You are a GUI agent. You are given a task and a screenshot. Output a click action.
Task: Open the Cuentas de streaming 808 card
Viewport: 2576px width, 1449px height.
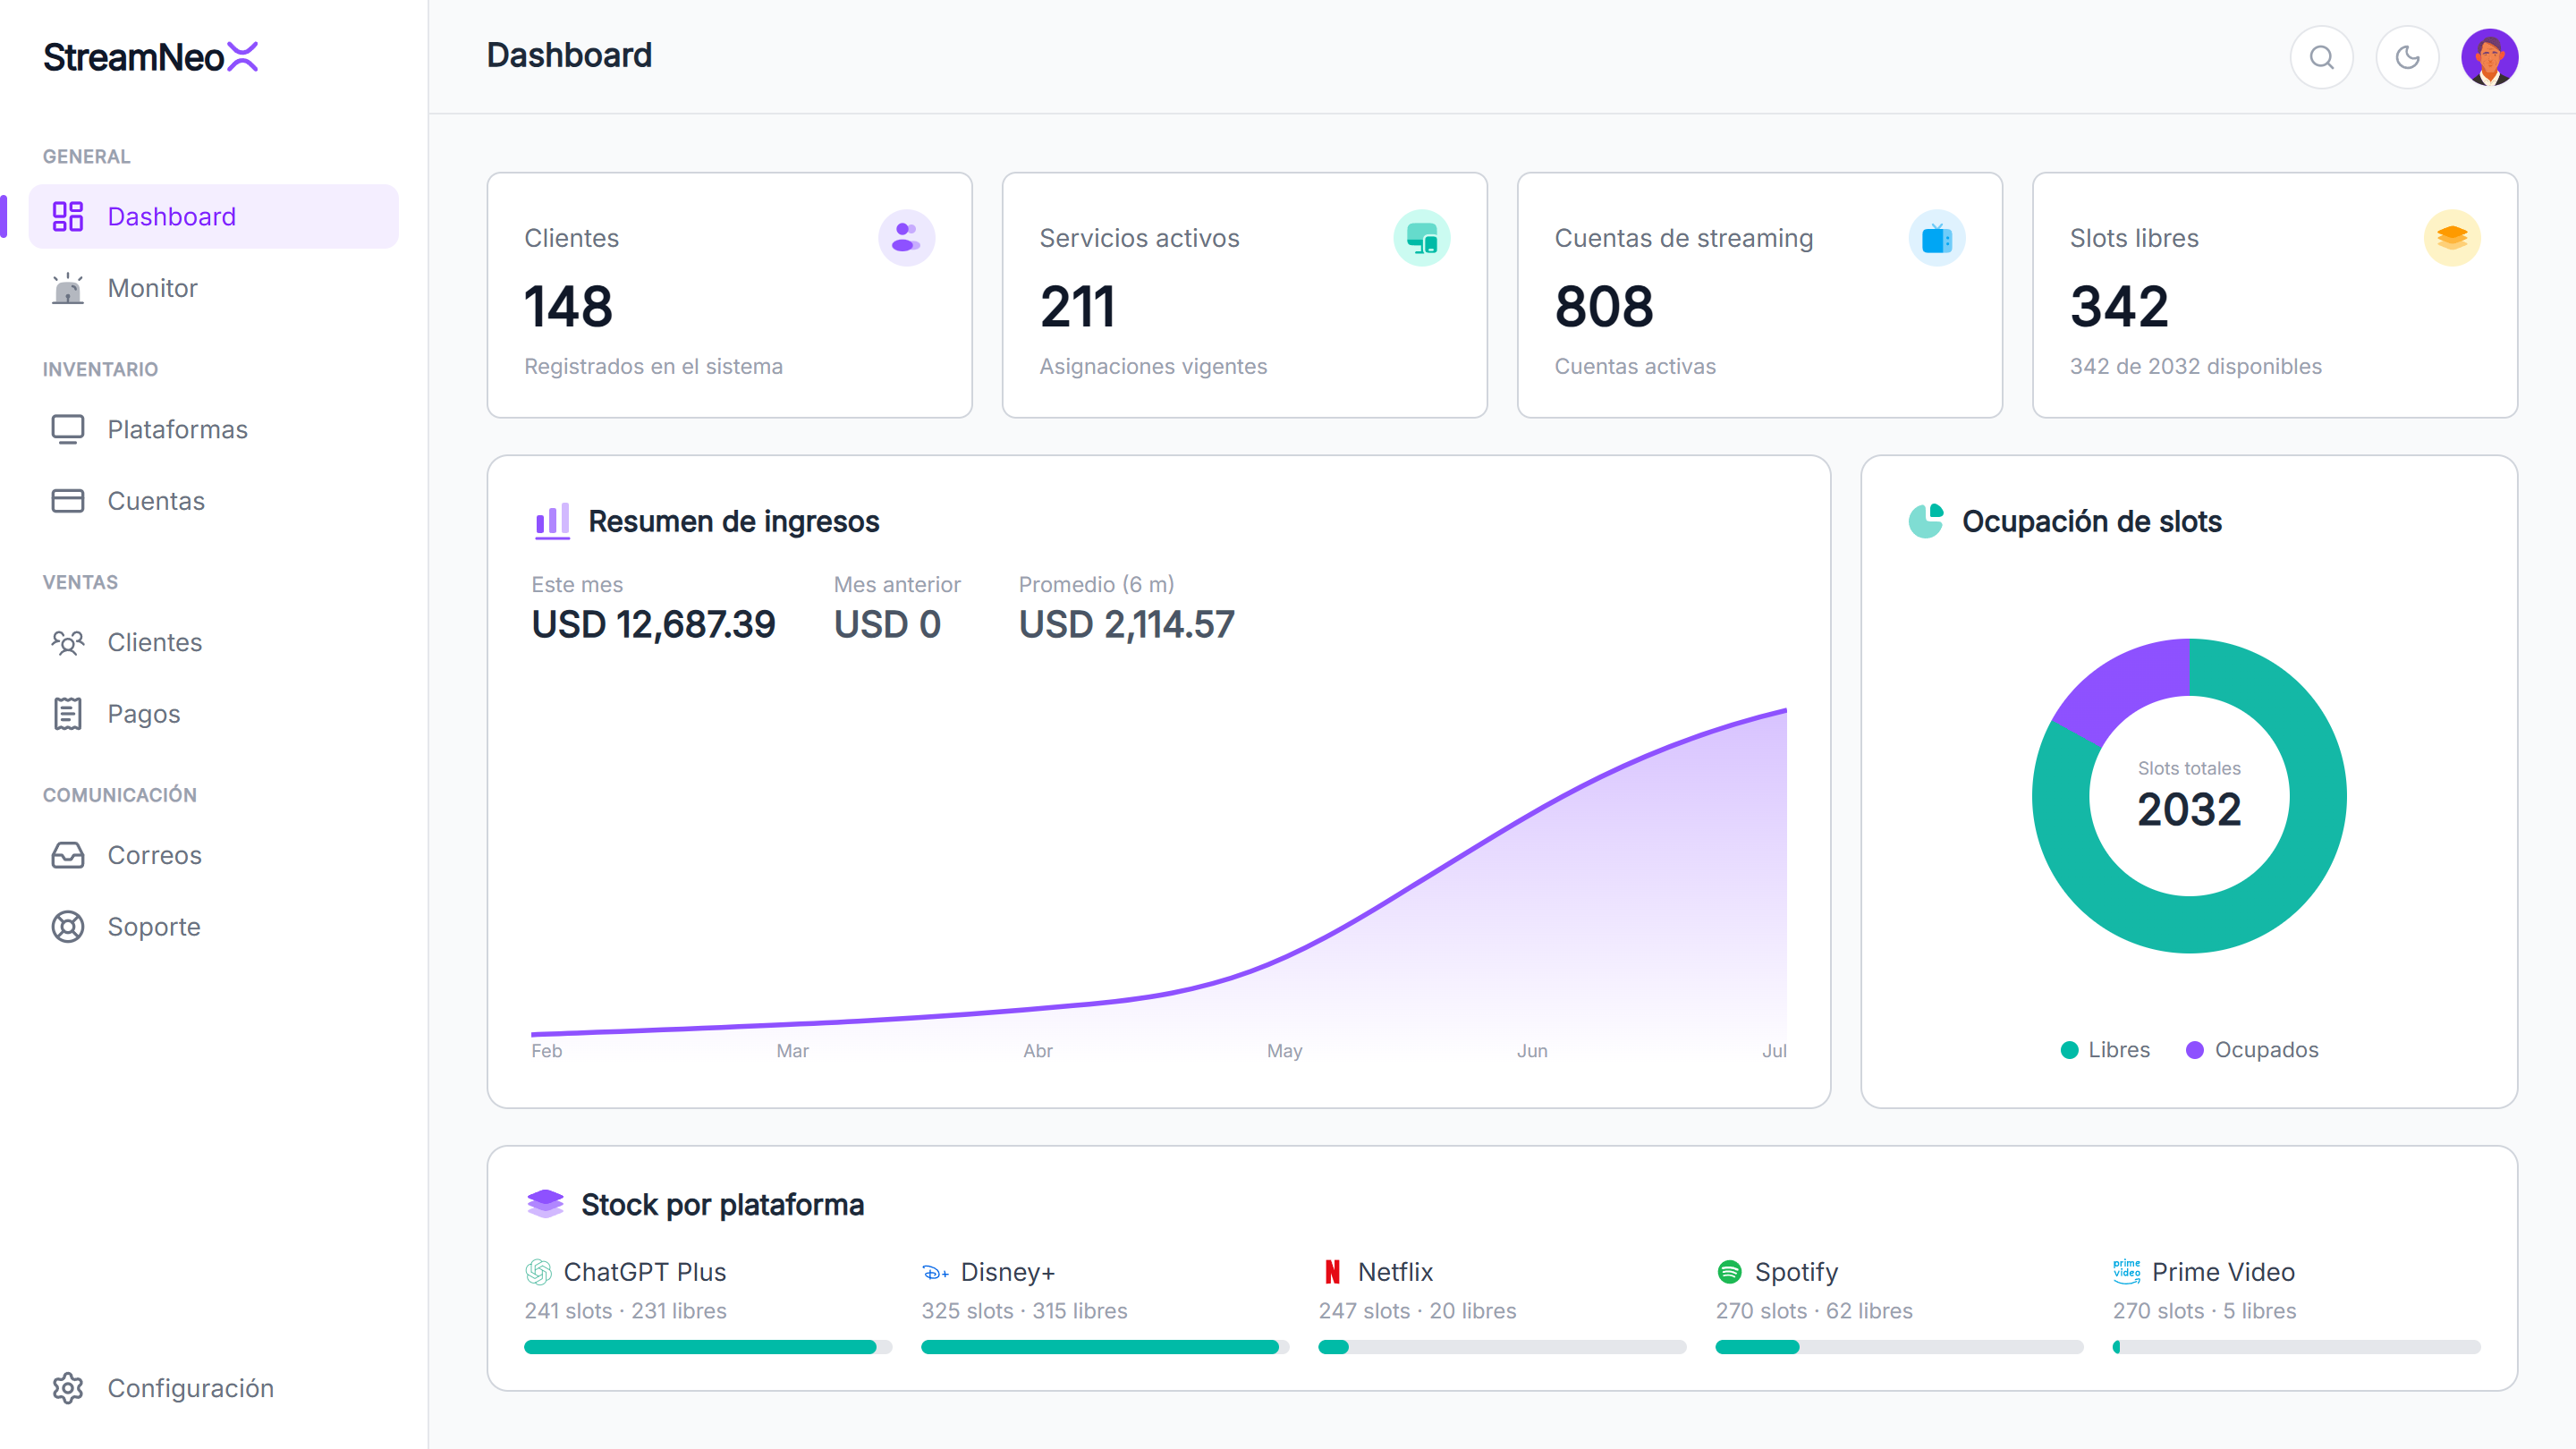(x=1759, y=295)
